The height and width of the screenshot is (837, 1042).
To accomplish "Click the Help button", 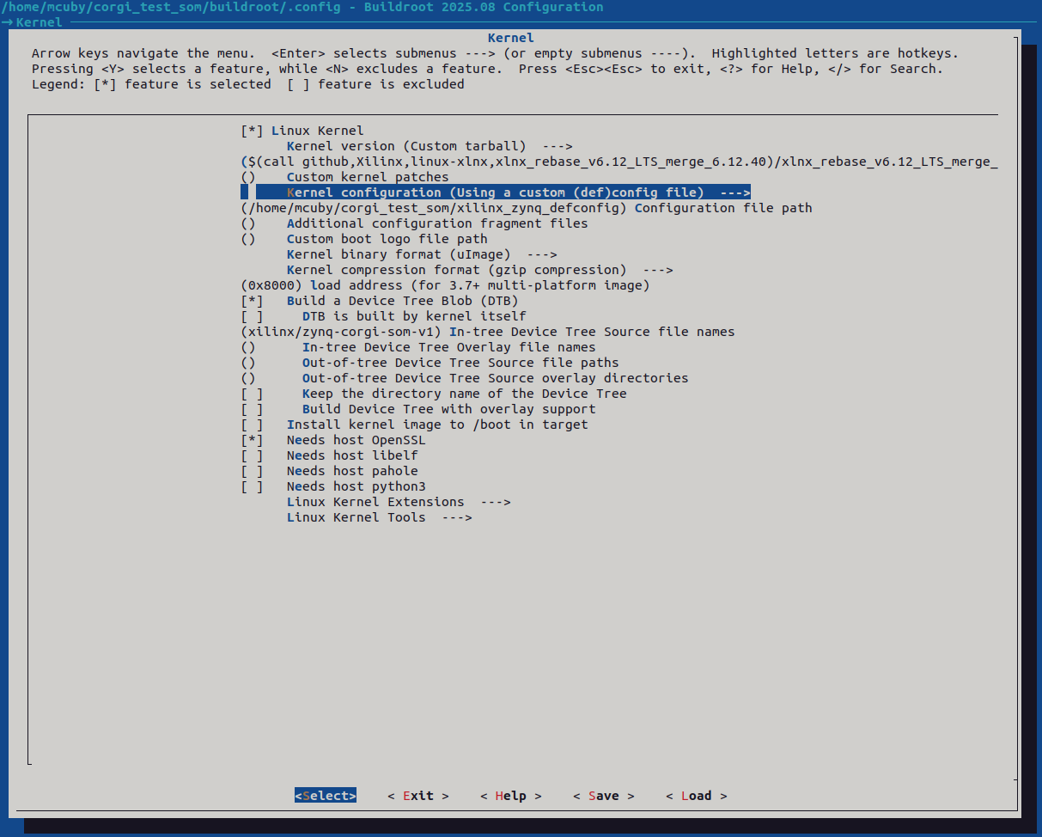I will point(511,796).
